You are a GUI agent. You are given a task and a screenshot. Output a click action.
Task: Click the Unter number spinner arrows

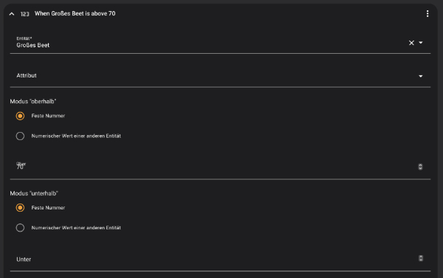tap(421, 258)
